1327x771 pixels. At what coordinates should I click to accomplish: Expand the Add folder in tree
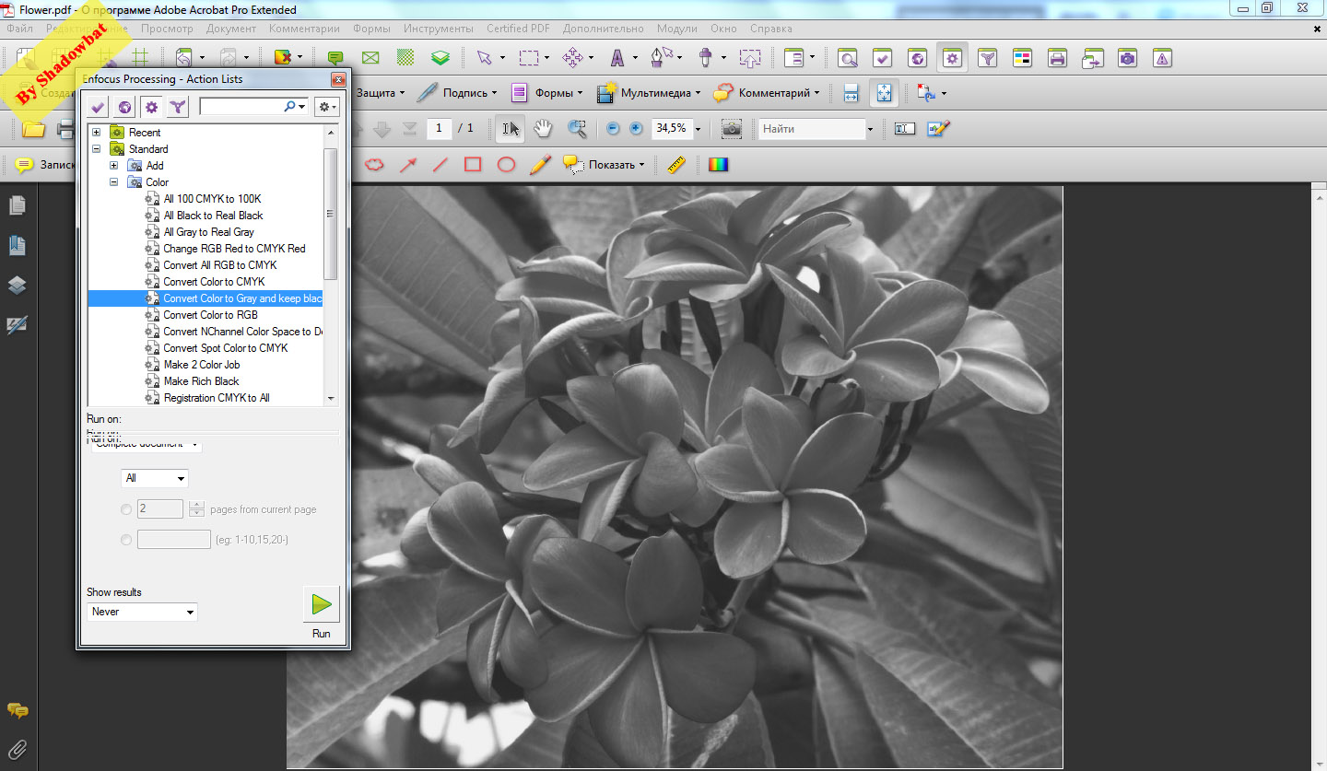coord(114,166)
